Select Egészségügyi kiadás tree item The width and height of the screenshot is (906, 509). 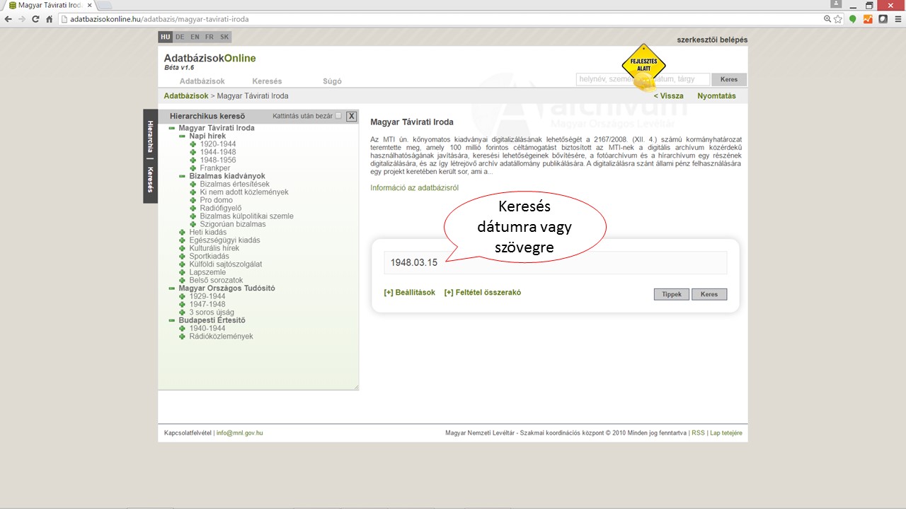(x=224, y=240)
